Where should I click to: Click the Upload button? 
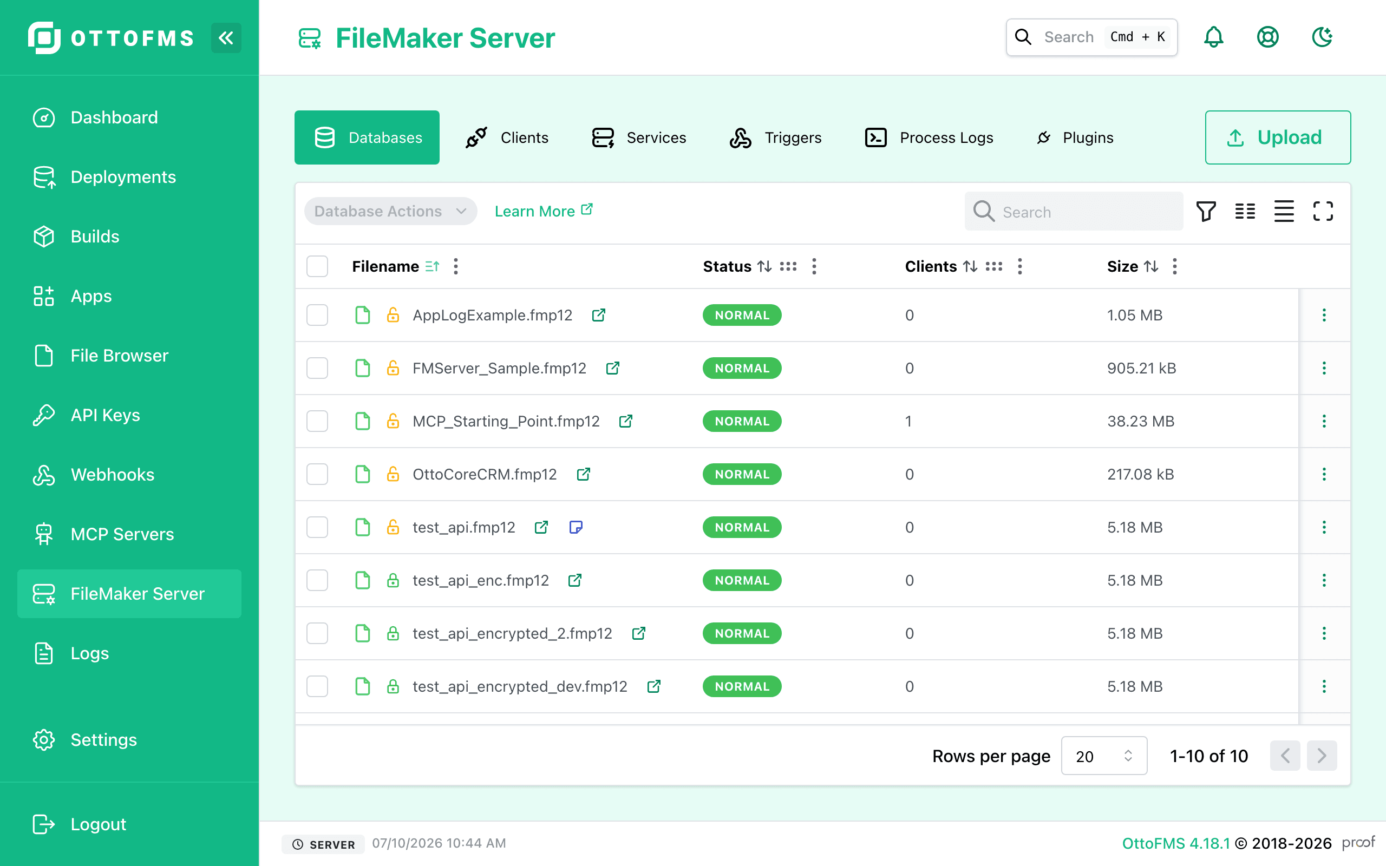(1277, 137)
